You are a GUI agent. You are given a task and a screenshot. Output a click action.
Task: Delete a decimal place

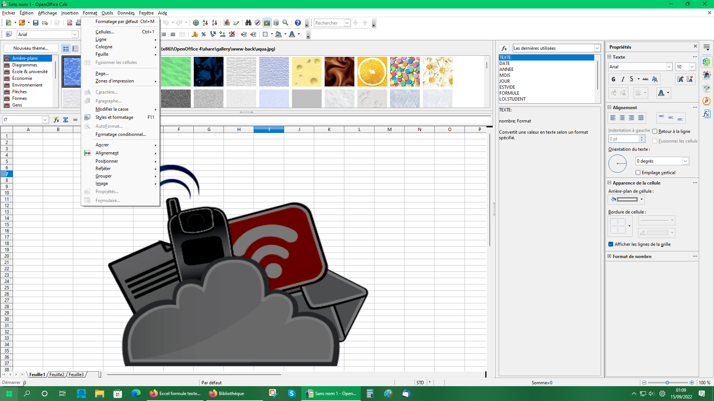coord(232,34)
